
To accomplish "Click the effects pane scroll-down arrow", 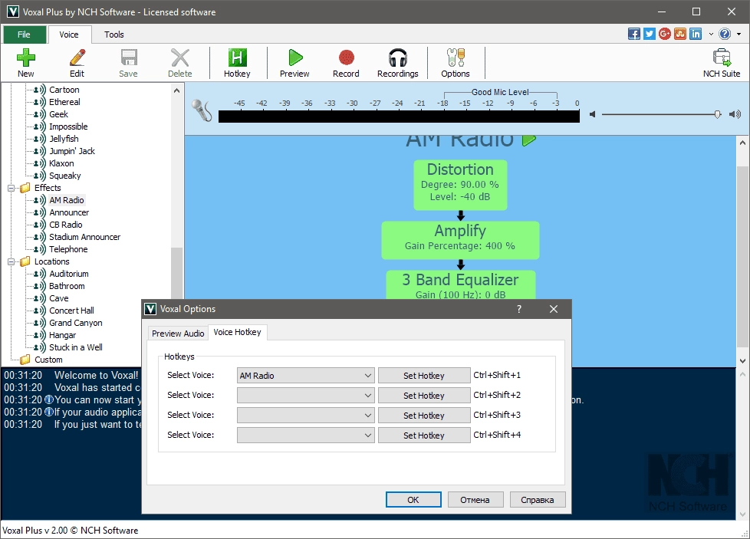I will (x=742, y=361).
